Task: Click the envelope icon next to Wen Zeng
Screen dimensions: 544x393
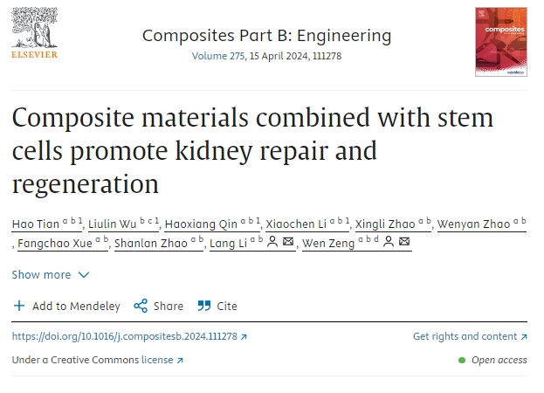Action: coord(404,244)
